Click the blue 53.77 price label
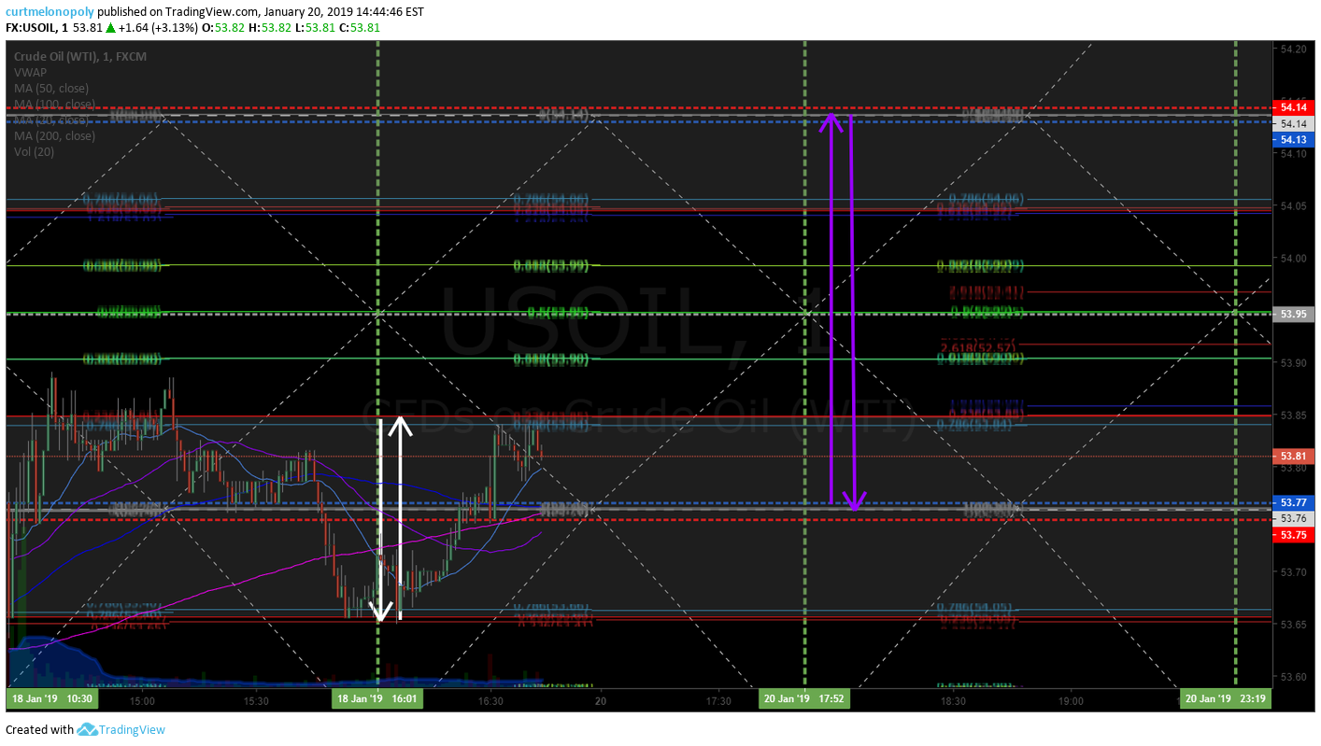 pos(1294,502)
